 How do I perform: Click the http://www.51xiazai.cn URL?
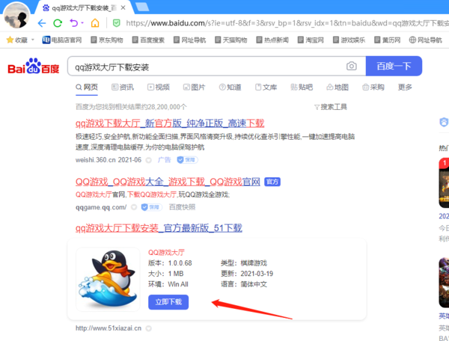tap(109, 328)
